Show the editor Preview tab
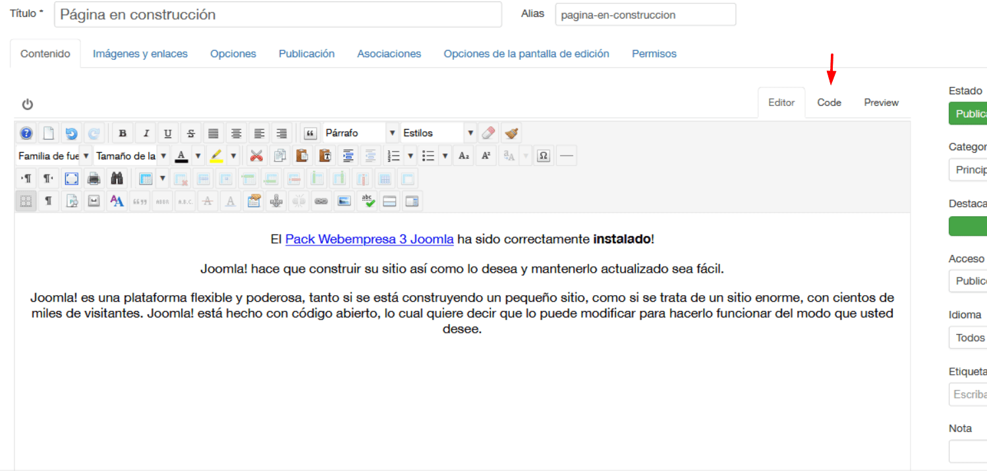This screenshot has width=987, height=471. click(882, 103)
